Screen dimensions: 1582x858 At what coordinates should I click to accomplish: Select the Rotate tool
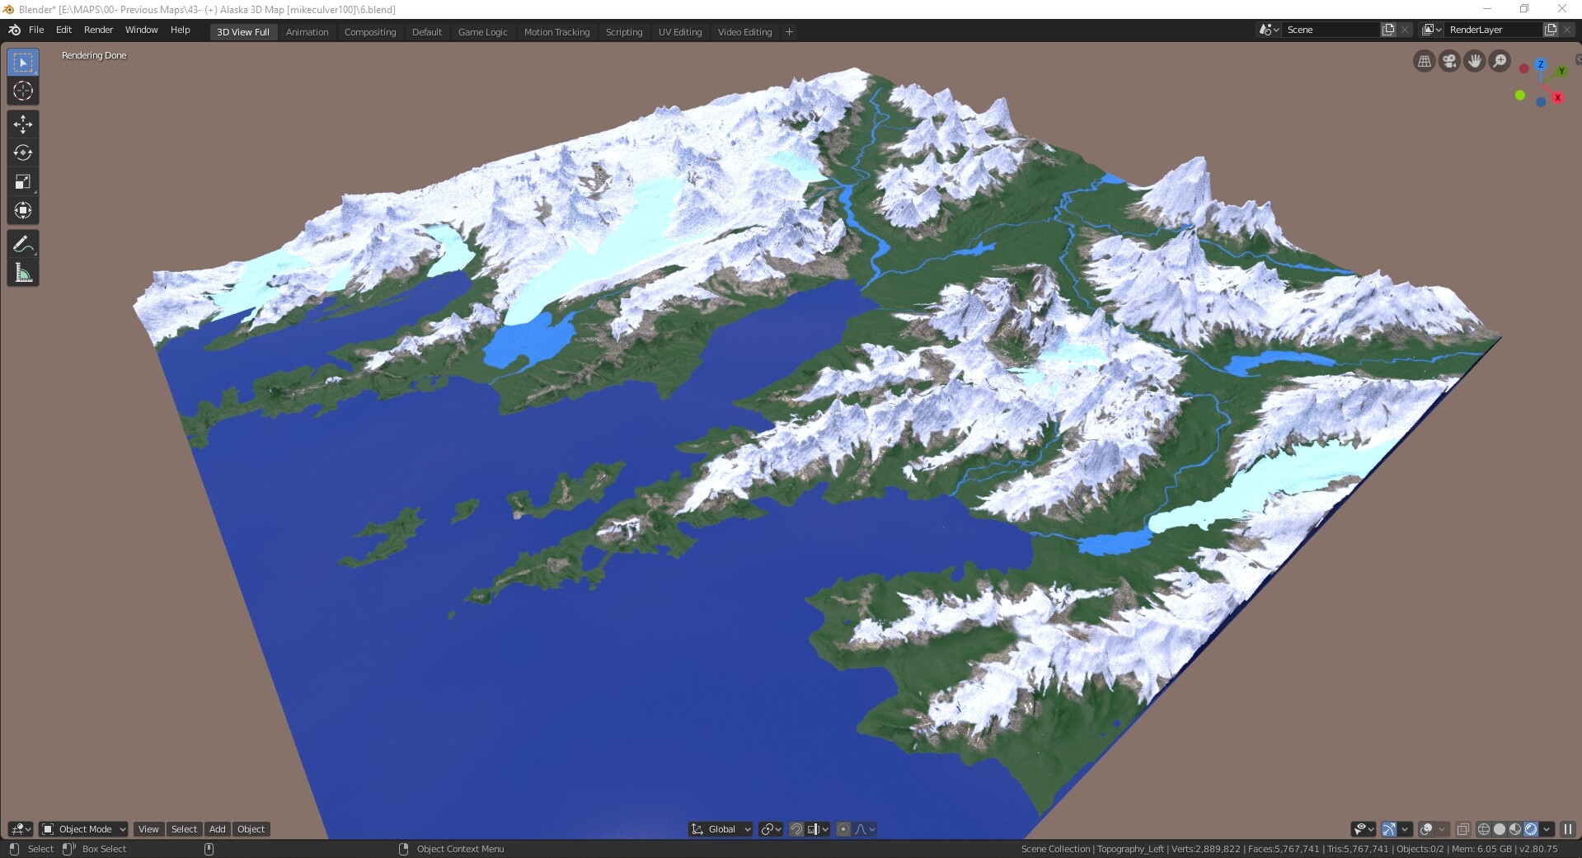22,152
